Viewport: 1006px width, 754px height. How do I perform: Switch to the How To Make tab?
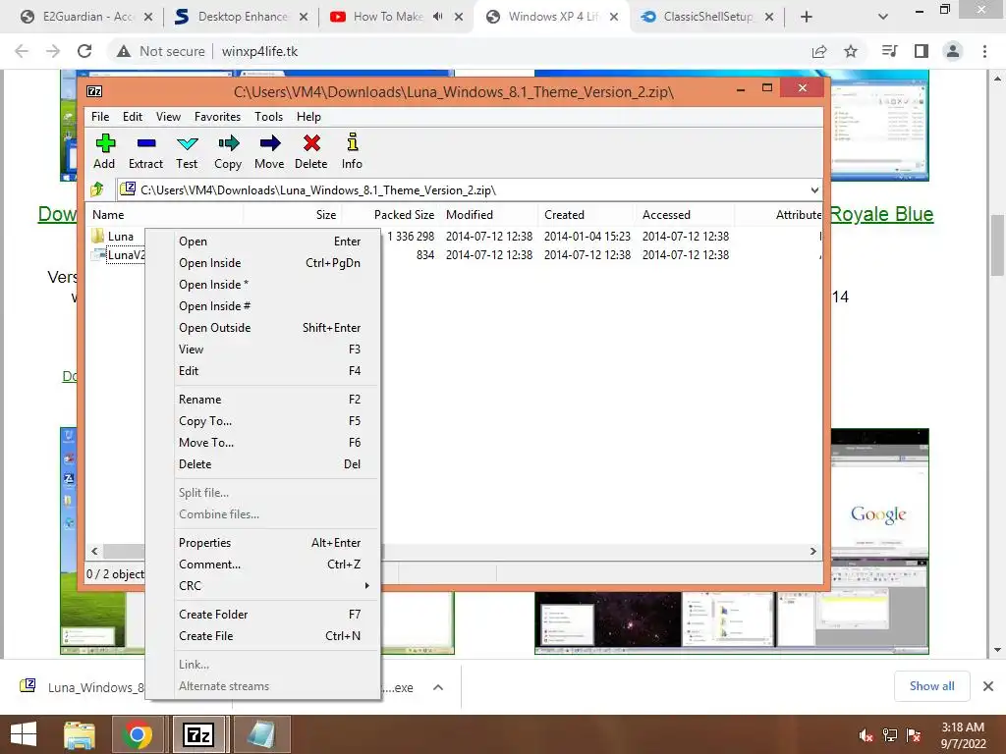point(388,17)
